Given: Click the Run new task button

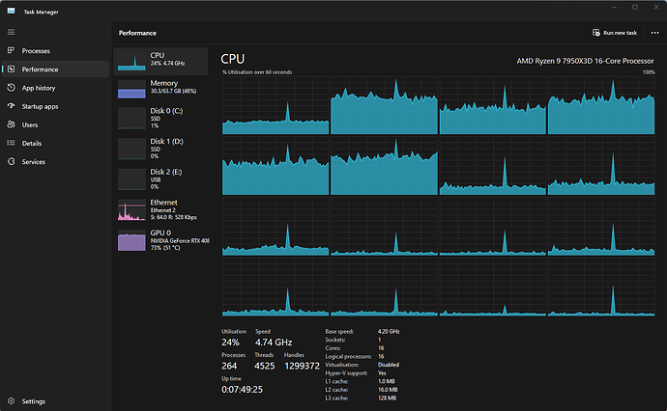Looking at the screenshot, I should pyautogui.click(x=615, y=33).
